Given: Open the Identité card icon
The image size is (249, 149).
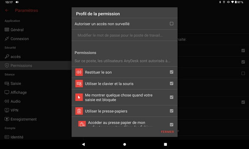Looking at the screenshot, I should click(x=7, y=137).
